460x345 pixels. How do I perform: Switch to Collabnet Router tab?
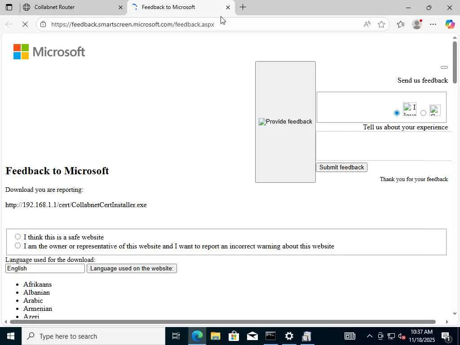[73, 7]
